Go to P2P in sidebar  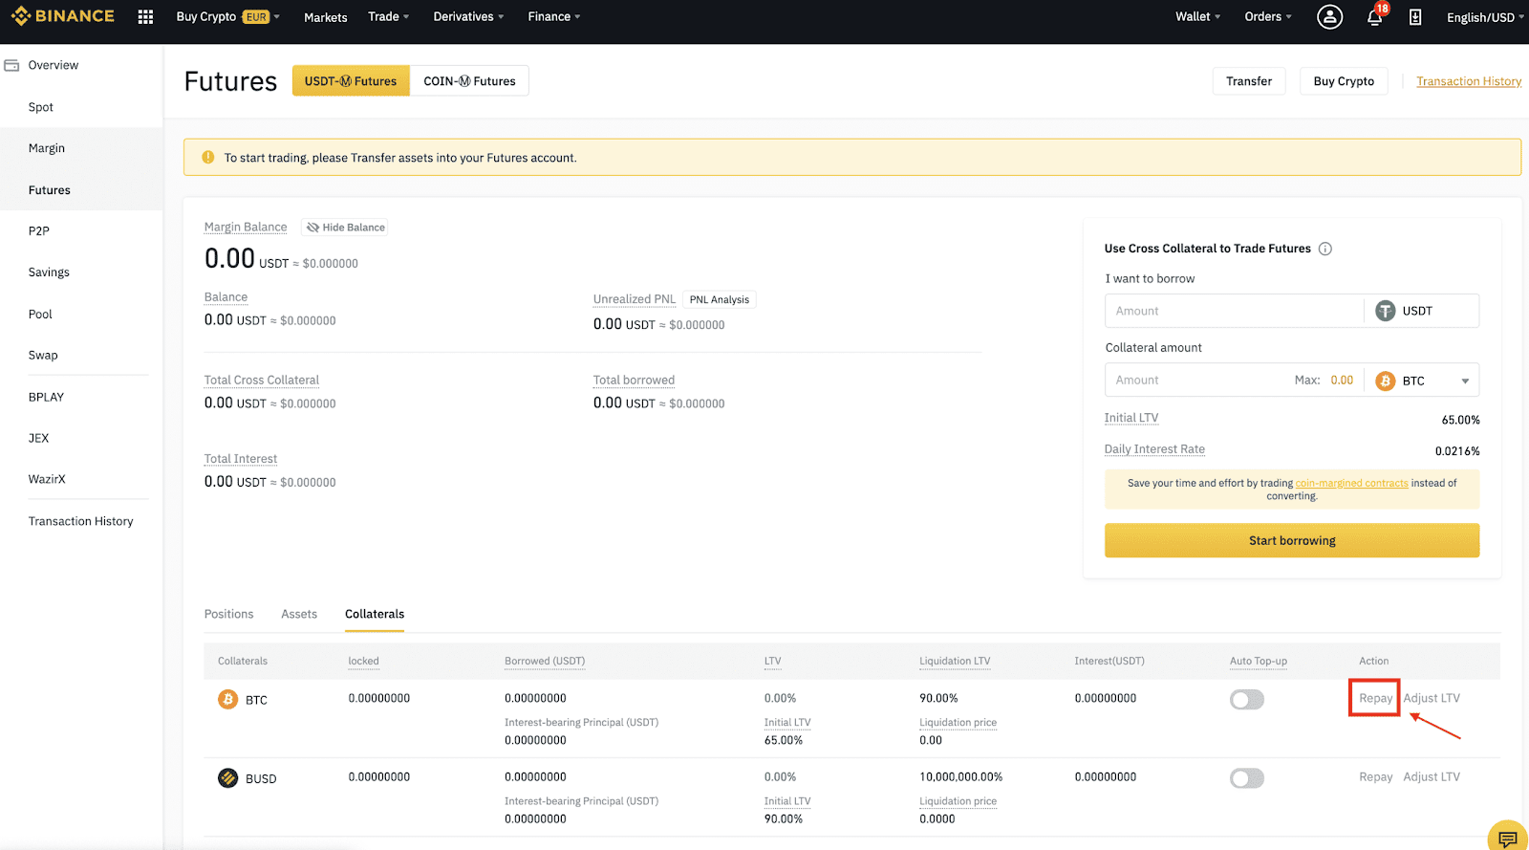click(39, 231)
